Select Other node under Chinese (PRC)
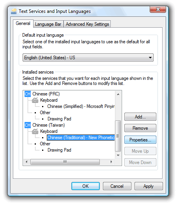Viewport: 177px width, 203px height. (45, 113)
